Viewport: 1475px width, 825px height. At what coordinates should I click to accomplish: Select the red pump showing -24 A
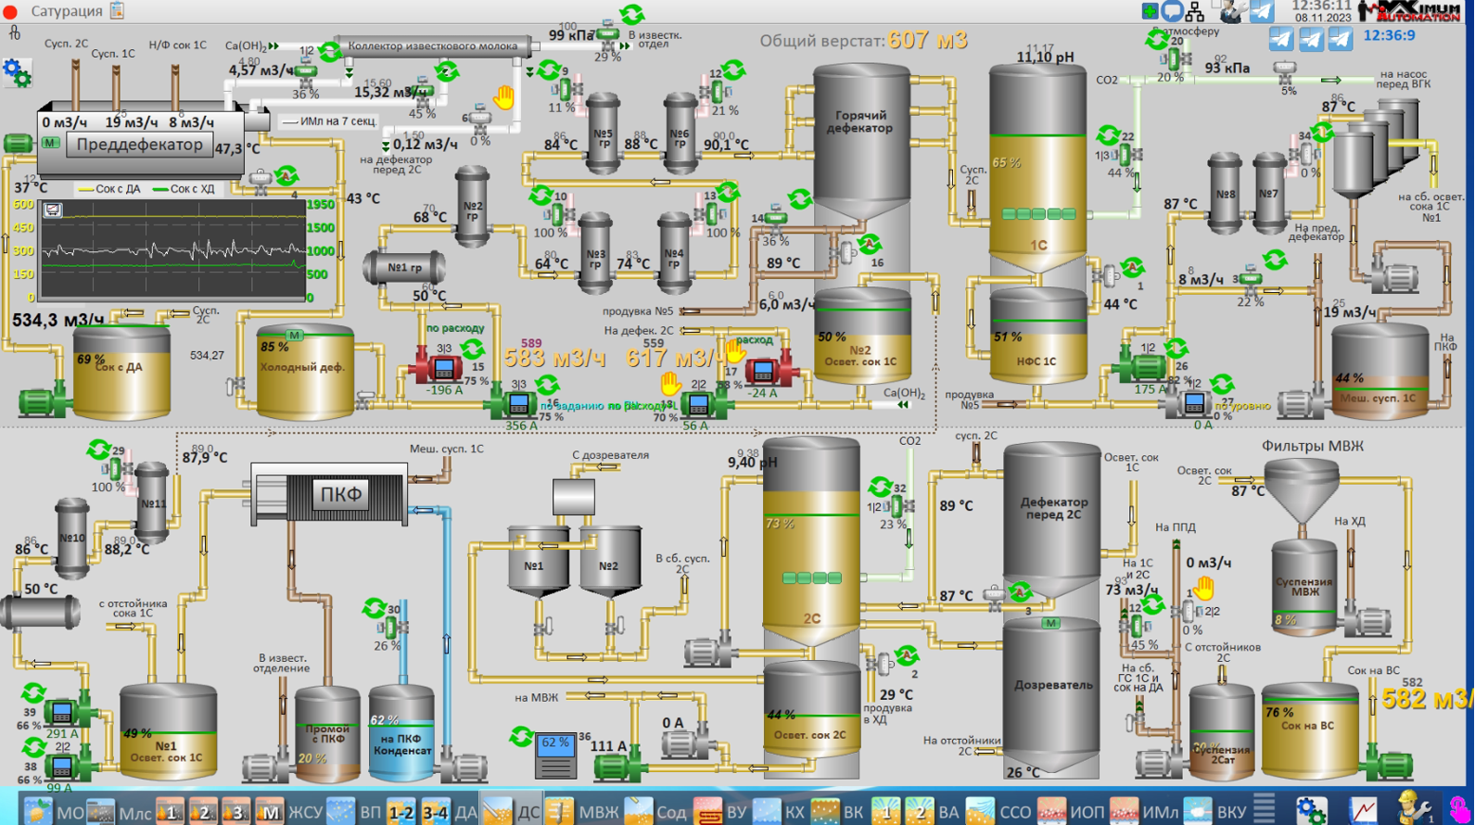click(769, 370)
